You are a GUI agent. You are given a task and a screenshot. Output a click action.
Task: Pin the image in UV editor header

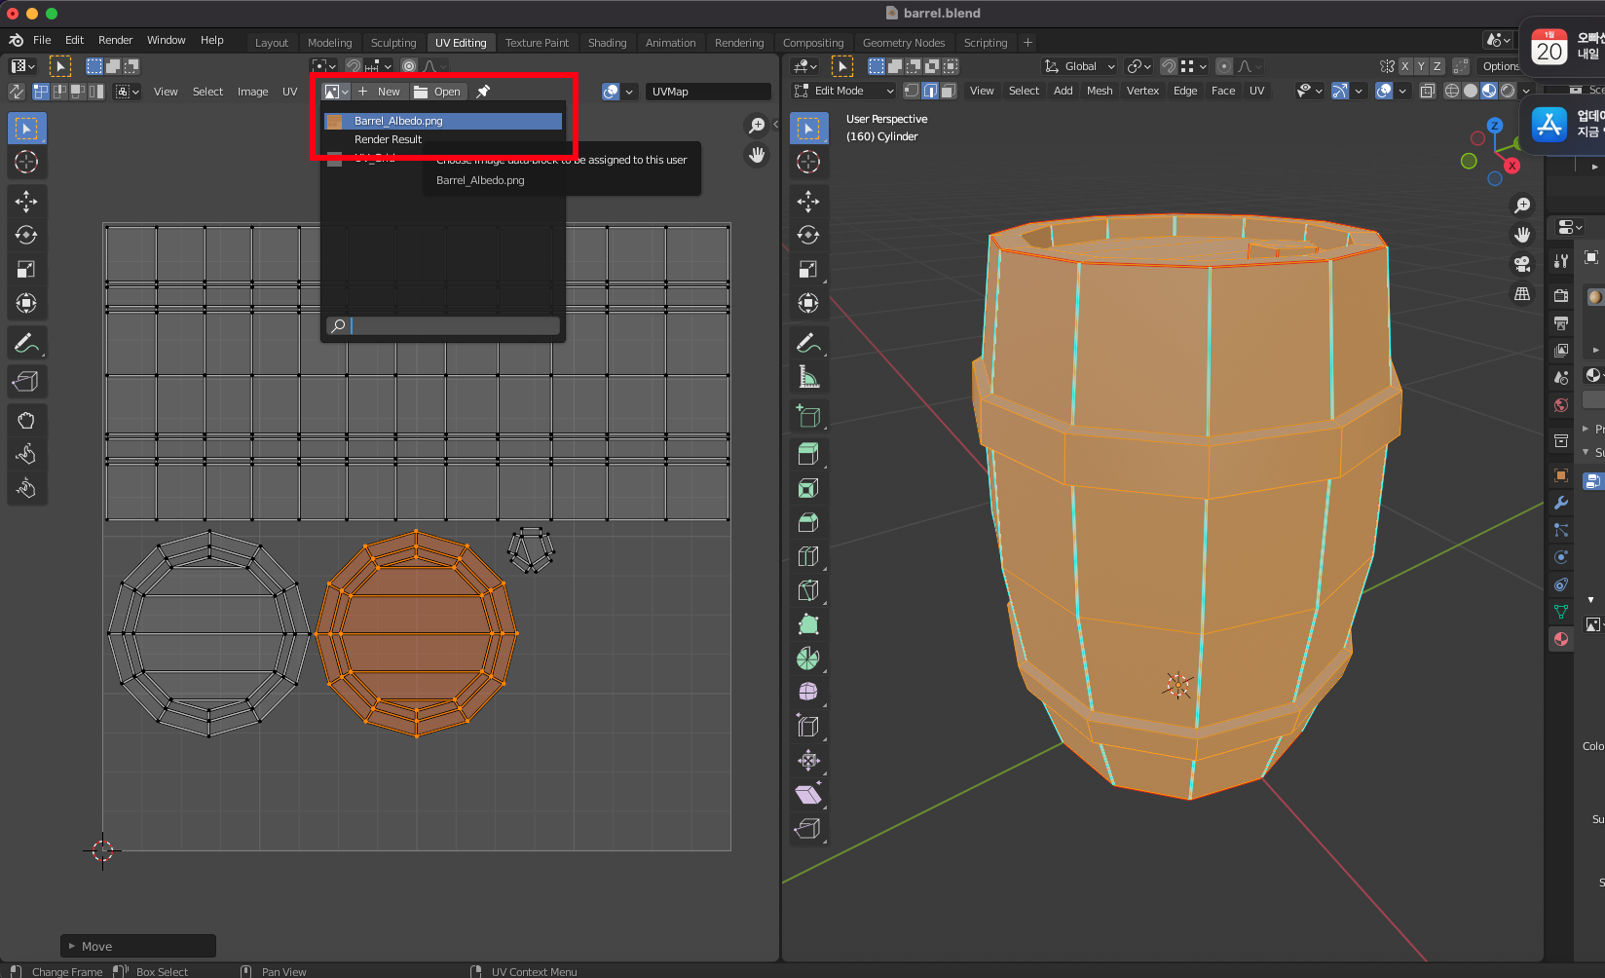(x=483, y=92)
